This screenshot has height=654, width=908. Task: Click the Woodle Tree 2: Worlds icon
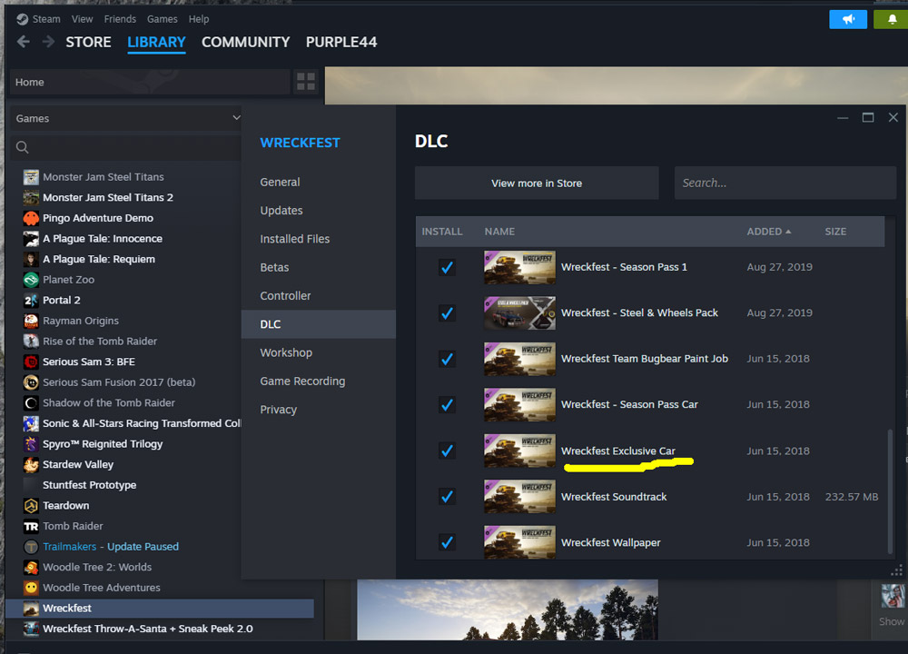[31, 567]
